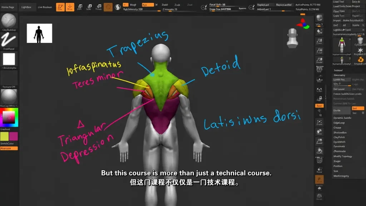The width and height of the screenshot is (366, 206).
Task: Toggle the Smt smooth button
Action: 358,108
